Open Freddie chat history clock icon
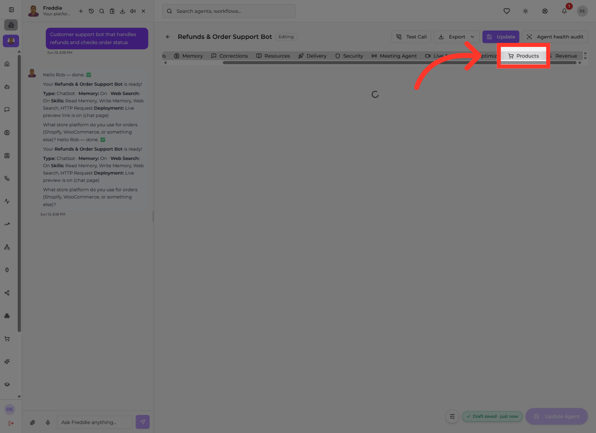 [91, 11]
